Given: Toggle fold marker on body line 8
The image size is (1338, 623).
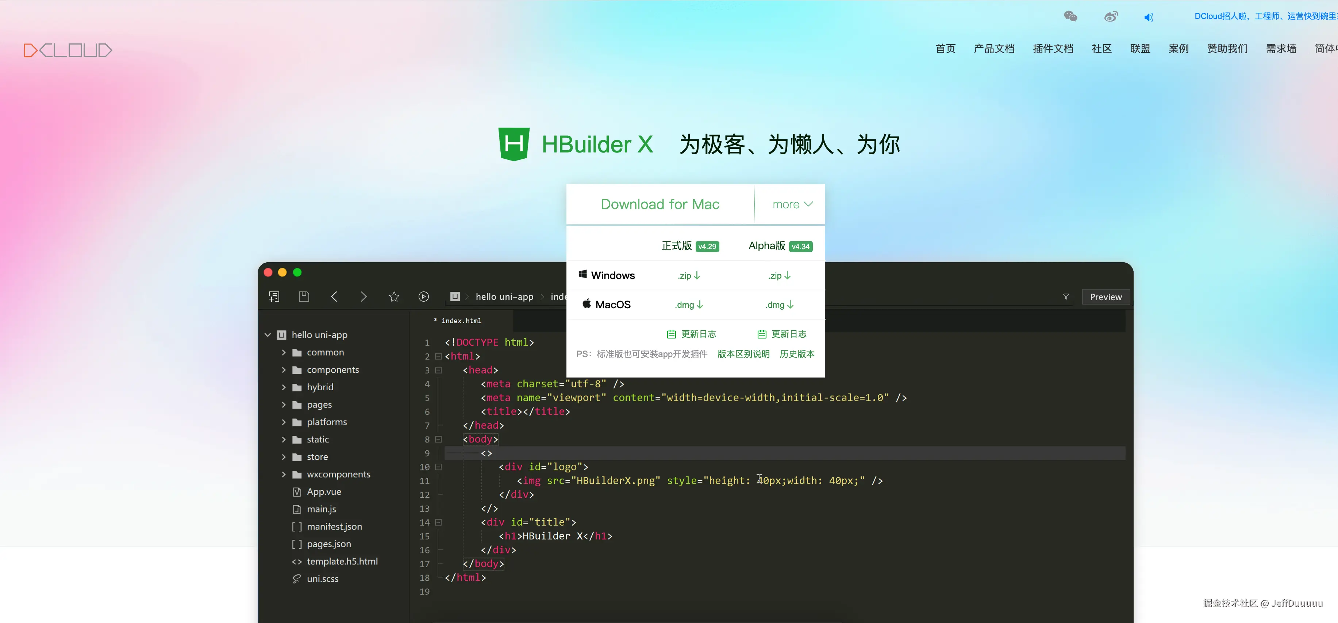Looking at the screenshot, I should pyautogui.click(x=438, y=439).
